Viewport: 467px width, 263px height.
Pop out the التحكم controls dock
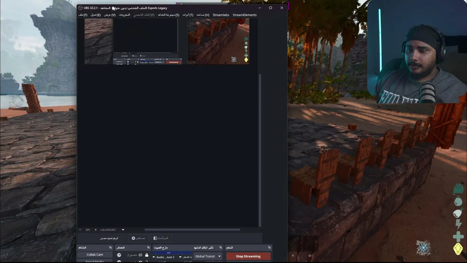[x=269, y=248]
